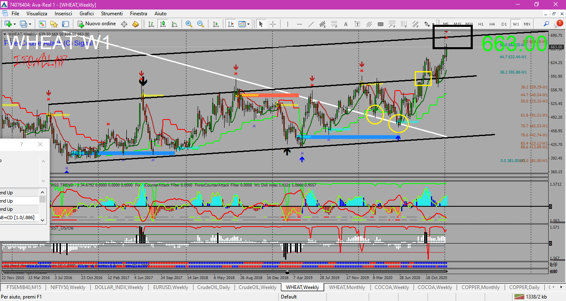The height and width of the screenshot is (301, 566).
Task: Open the Inserisci menu
Action: 63,14
